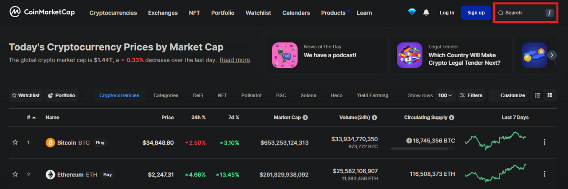
Task: Show Volume(24h) info tooltip icon
Action: (x=375, y=118)
